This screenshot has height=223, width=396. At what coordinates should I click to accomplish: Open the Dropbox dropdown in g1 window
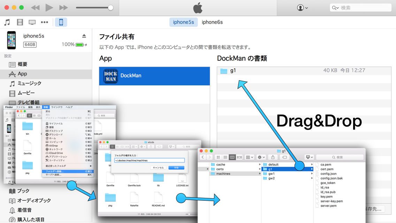(x=309, y=157)
